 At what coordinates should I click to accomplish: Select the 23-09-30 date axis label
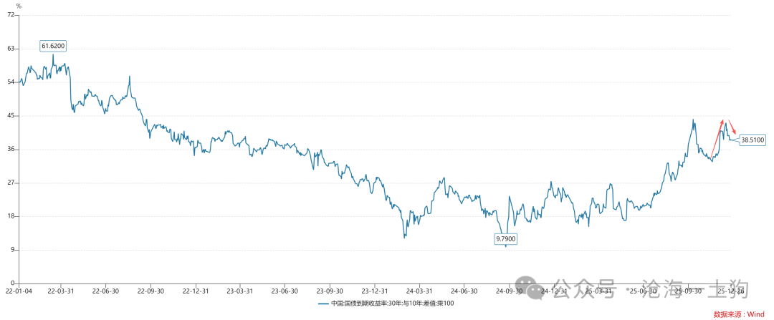[330, 291]
